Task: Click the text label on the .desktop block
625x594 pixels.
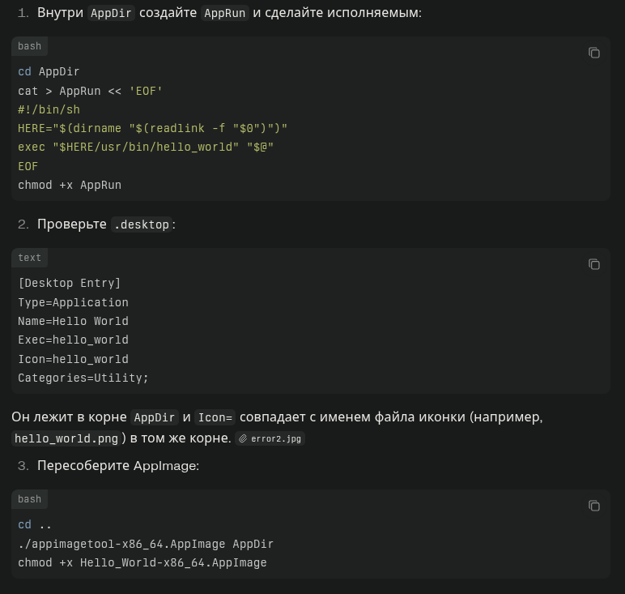Action: tap(30, 258)
